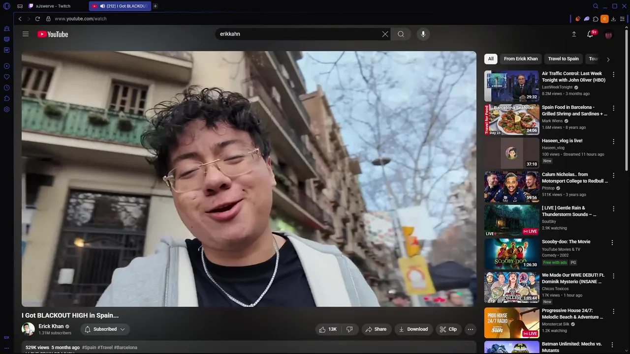Open the orange extension icon in toolbar
The image size is (630, 354).
click(578, 19)
